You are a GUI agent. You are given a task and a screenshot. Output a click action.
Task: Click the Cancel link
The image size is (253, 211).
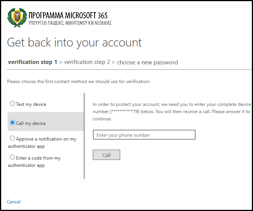14,202
